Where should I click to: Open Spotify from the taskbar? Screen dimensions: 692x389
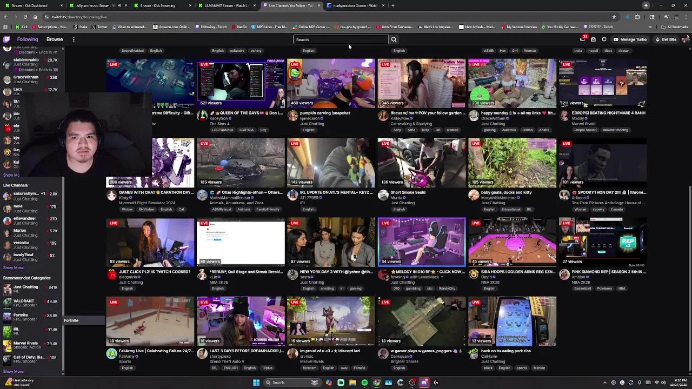(x=364, y=383)
